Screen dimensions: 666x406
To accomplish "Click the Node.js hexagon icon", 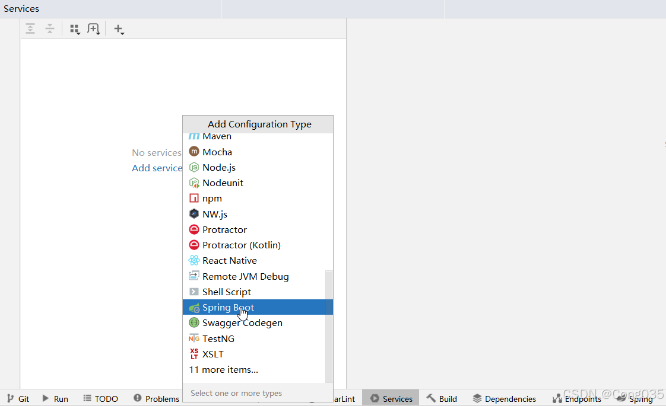I will coord(194,167).
